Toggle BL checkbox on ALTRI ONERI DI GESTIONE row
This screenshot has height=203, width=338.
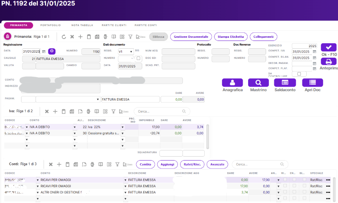click(x=304, y=192)
